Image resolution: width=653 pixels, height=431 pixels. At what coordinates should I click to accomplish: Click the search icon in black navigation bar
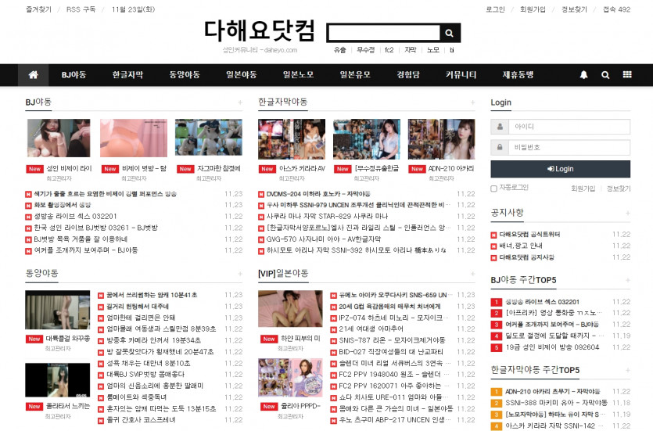(605, 75)
